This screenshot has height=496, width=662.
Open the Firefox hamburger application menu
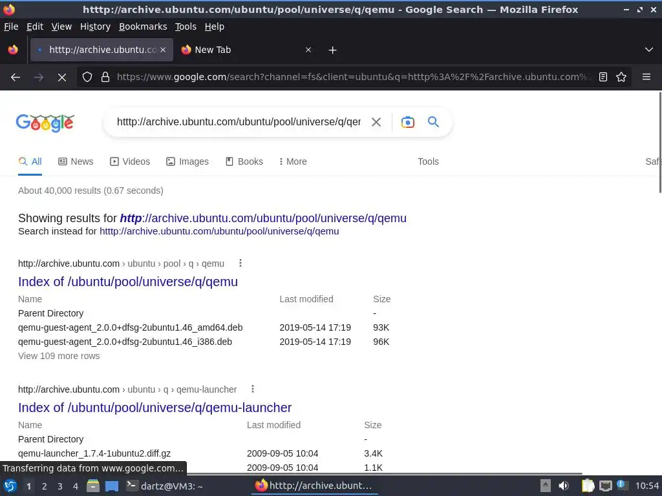tap(646, 77)
